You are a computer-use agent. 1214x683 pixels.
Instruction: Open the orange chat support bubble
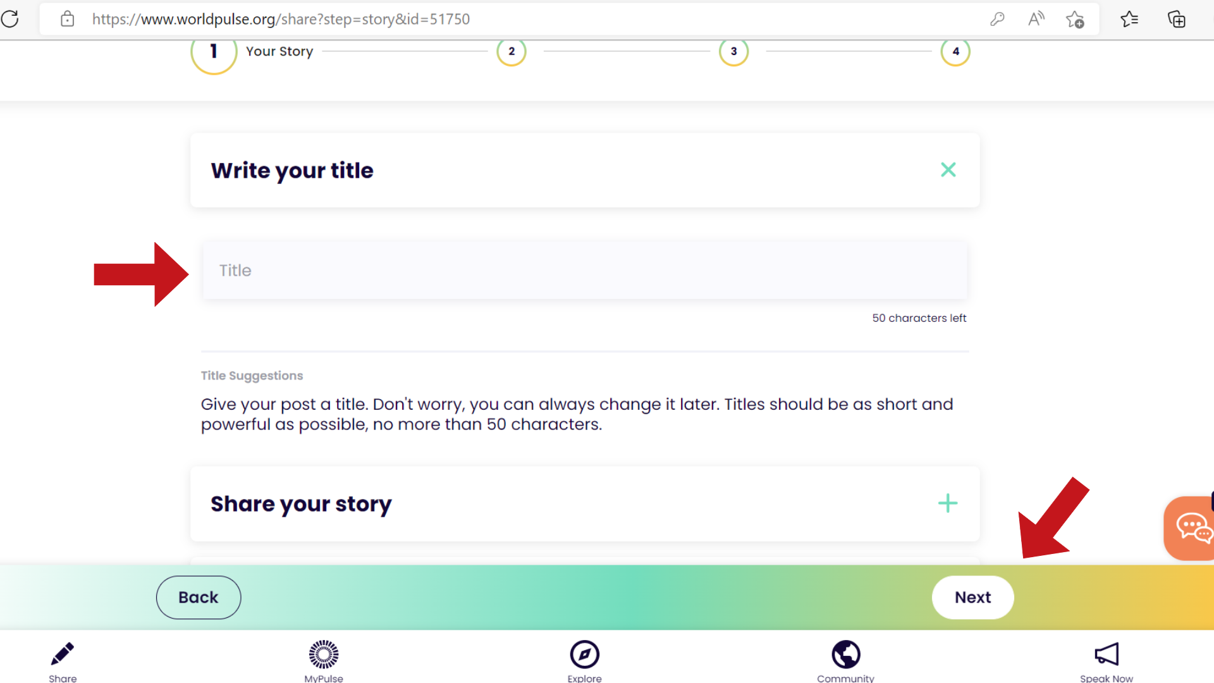1192,528
